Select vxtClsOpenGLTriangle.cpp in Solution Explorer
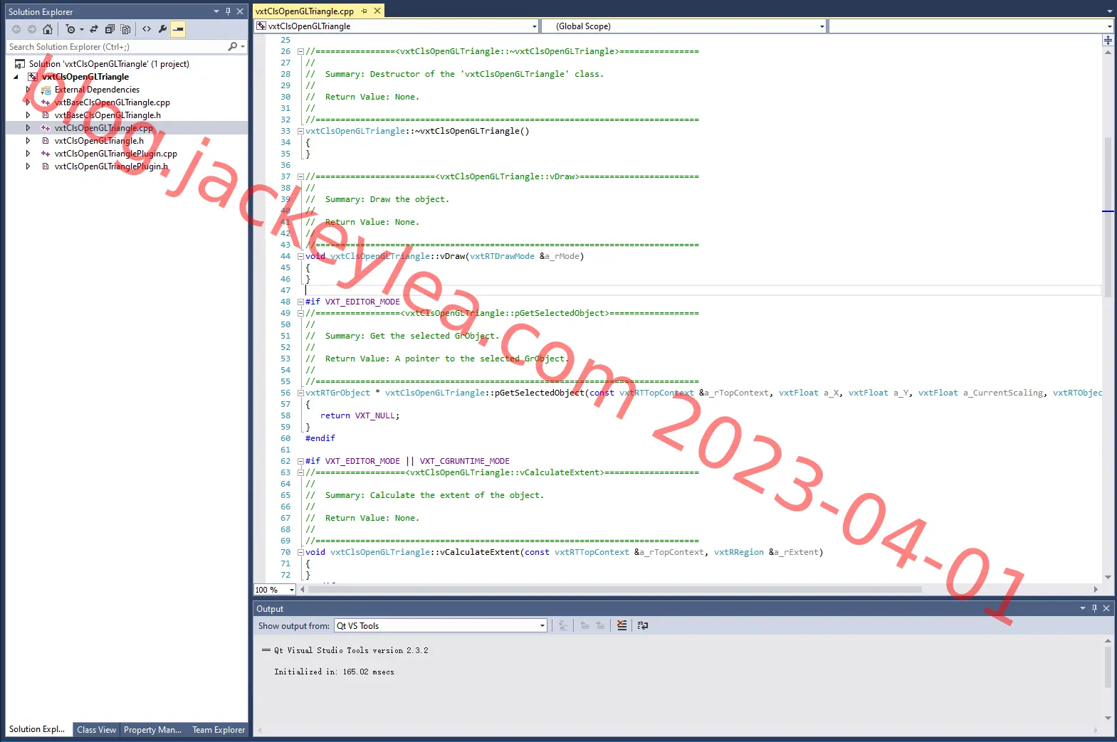The width and height of the screenshot is (1117, 742). coord(103,128)
